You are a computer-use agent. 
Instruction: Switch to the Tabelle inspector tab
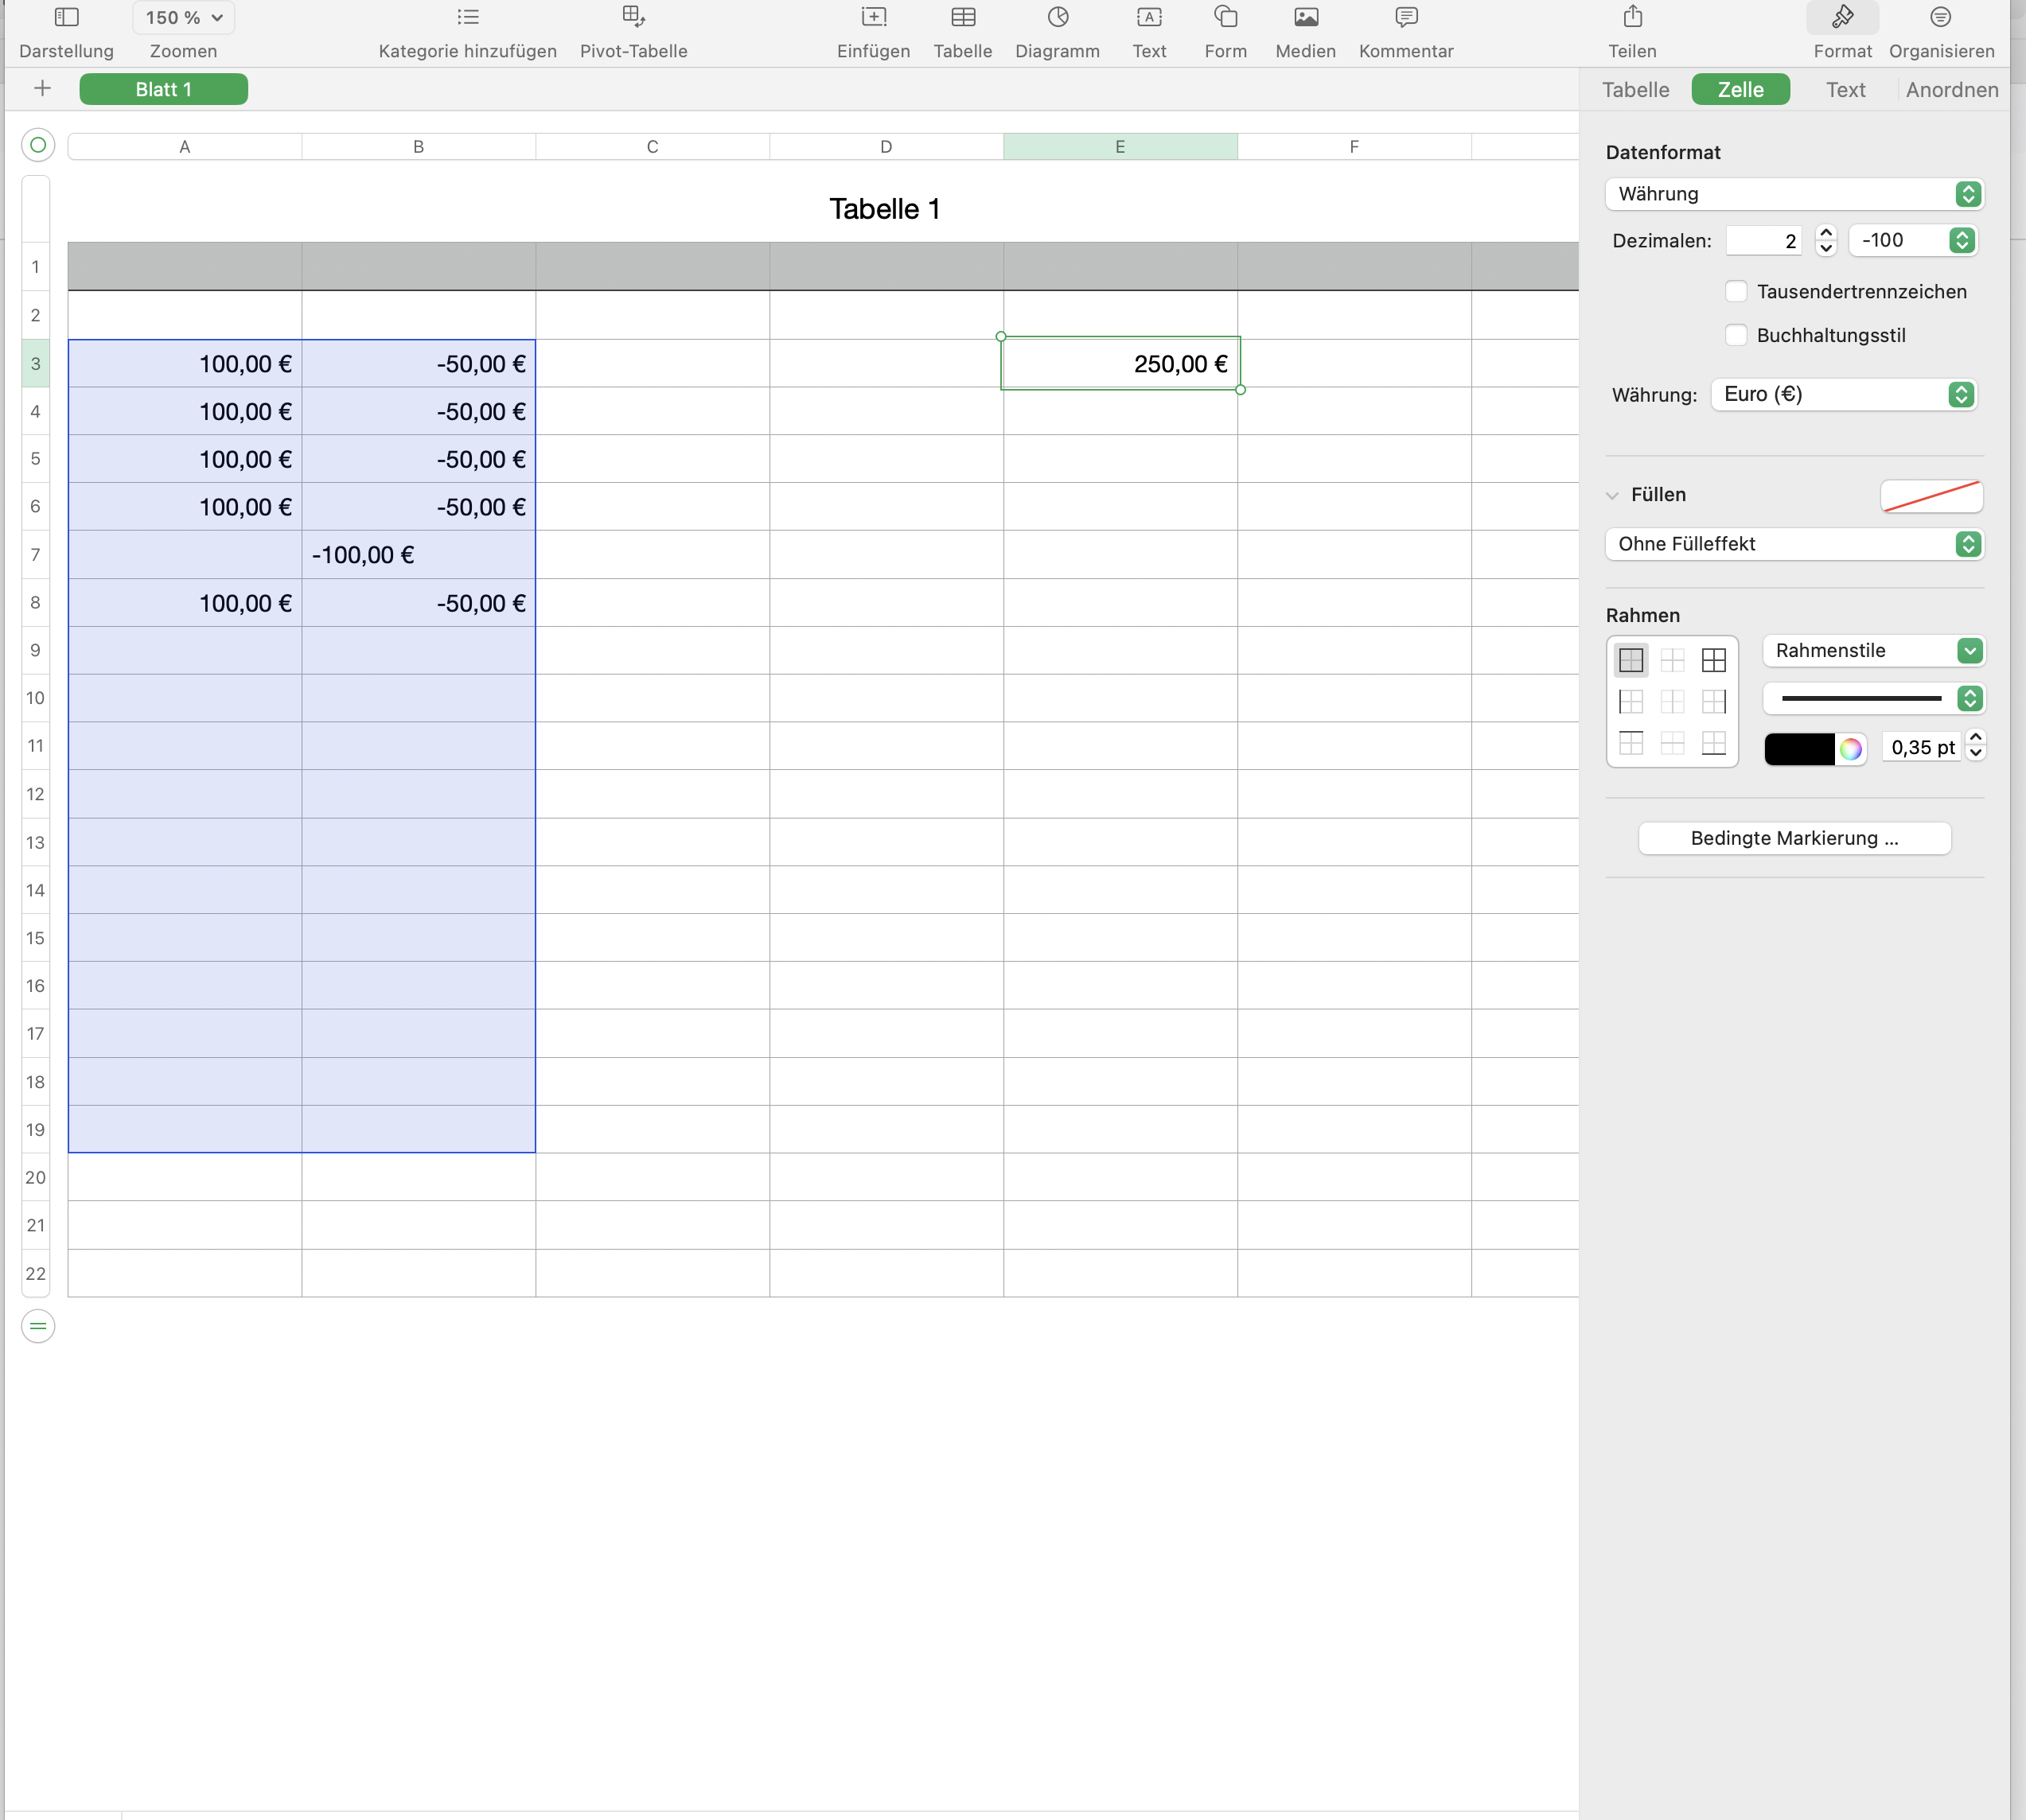point(1634,90)
